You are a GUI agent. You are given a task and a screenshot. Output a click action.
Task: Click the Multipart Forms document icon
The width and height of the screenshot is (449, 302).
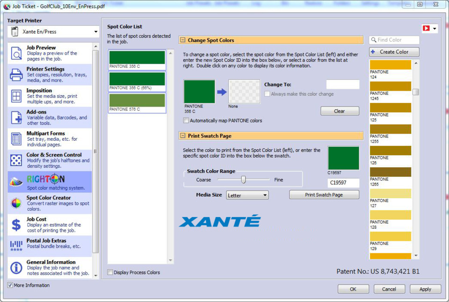point(16,139)
